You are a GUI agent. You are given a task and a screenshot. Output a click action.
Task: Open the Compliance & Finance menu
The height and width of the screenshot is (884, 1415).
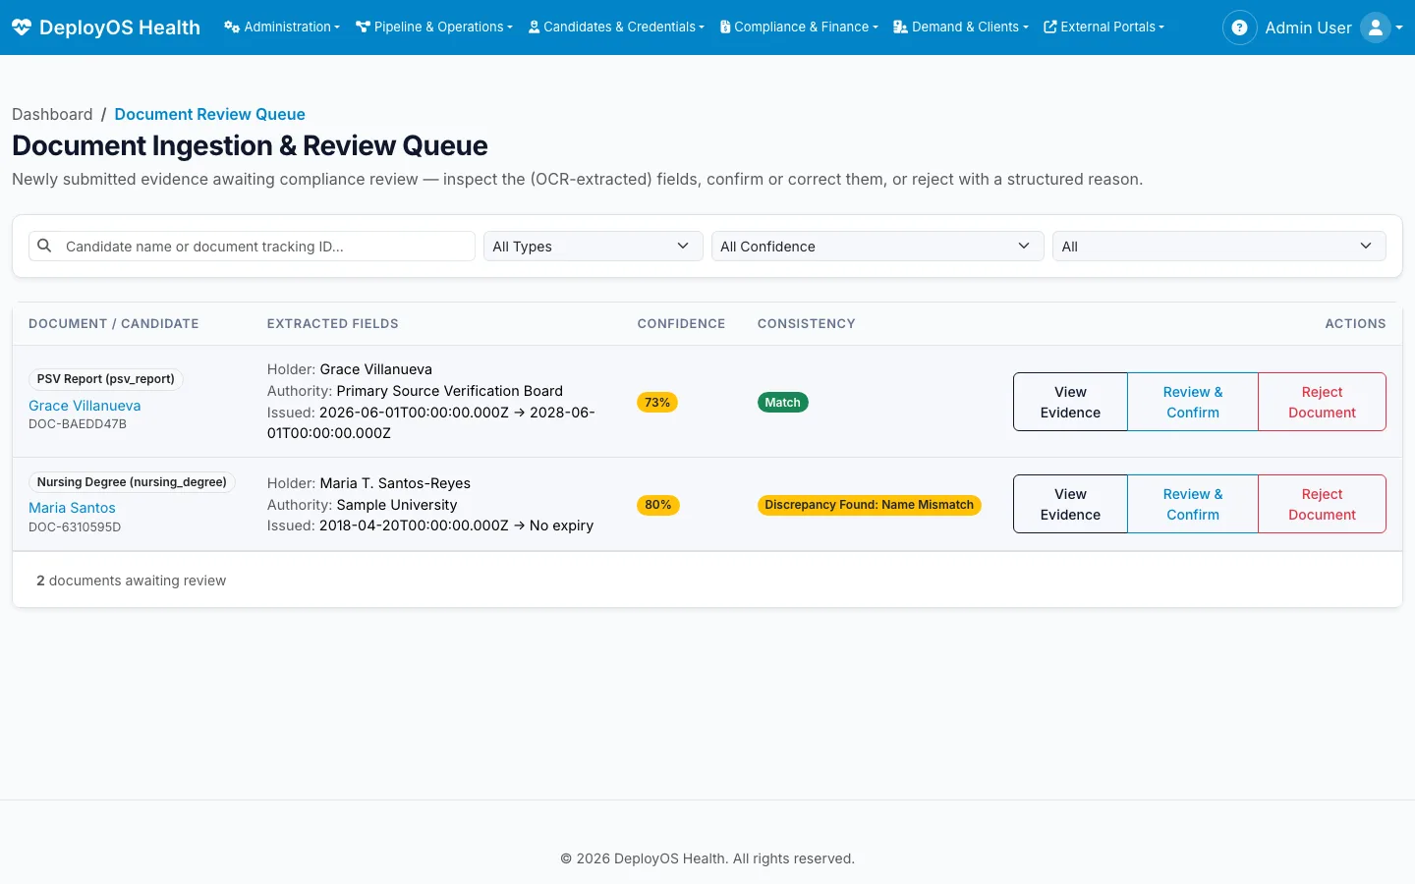coord(799,27)
